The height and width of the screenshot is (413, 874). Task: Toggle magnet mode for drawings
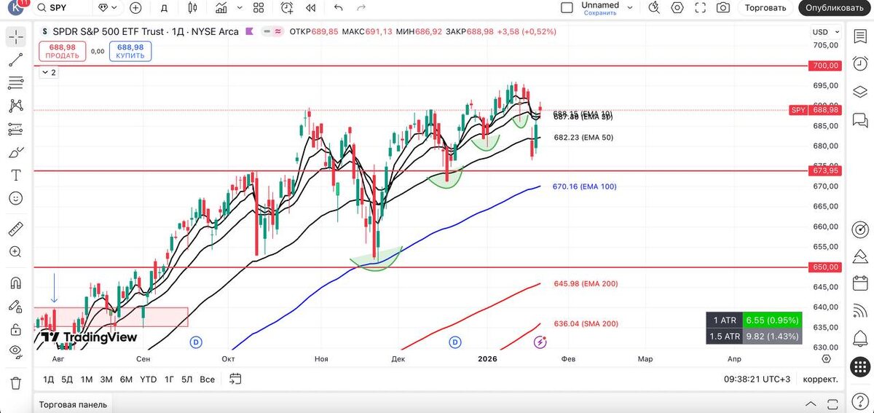click(16, 283)
